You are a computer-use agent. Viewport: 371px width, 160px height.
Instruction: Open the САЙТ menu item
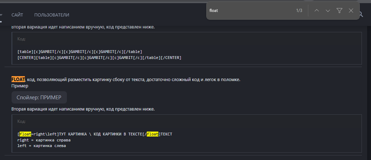[17, 15]
